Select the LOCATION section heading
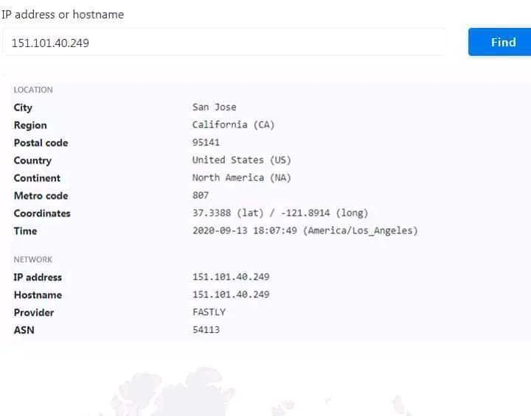Viewport: 531px width, 416px height. (x=33, y=90)
